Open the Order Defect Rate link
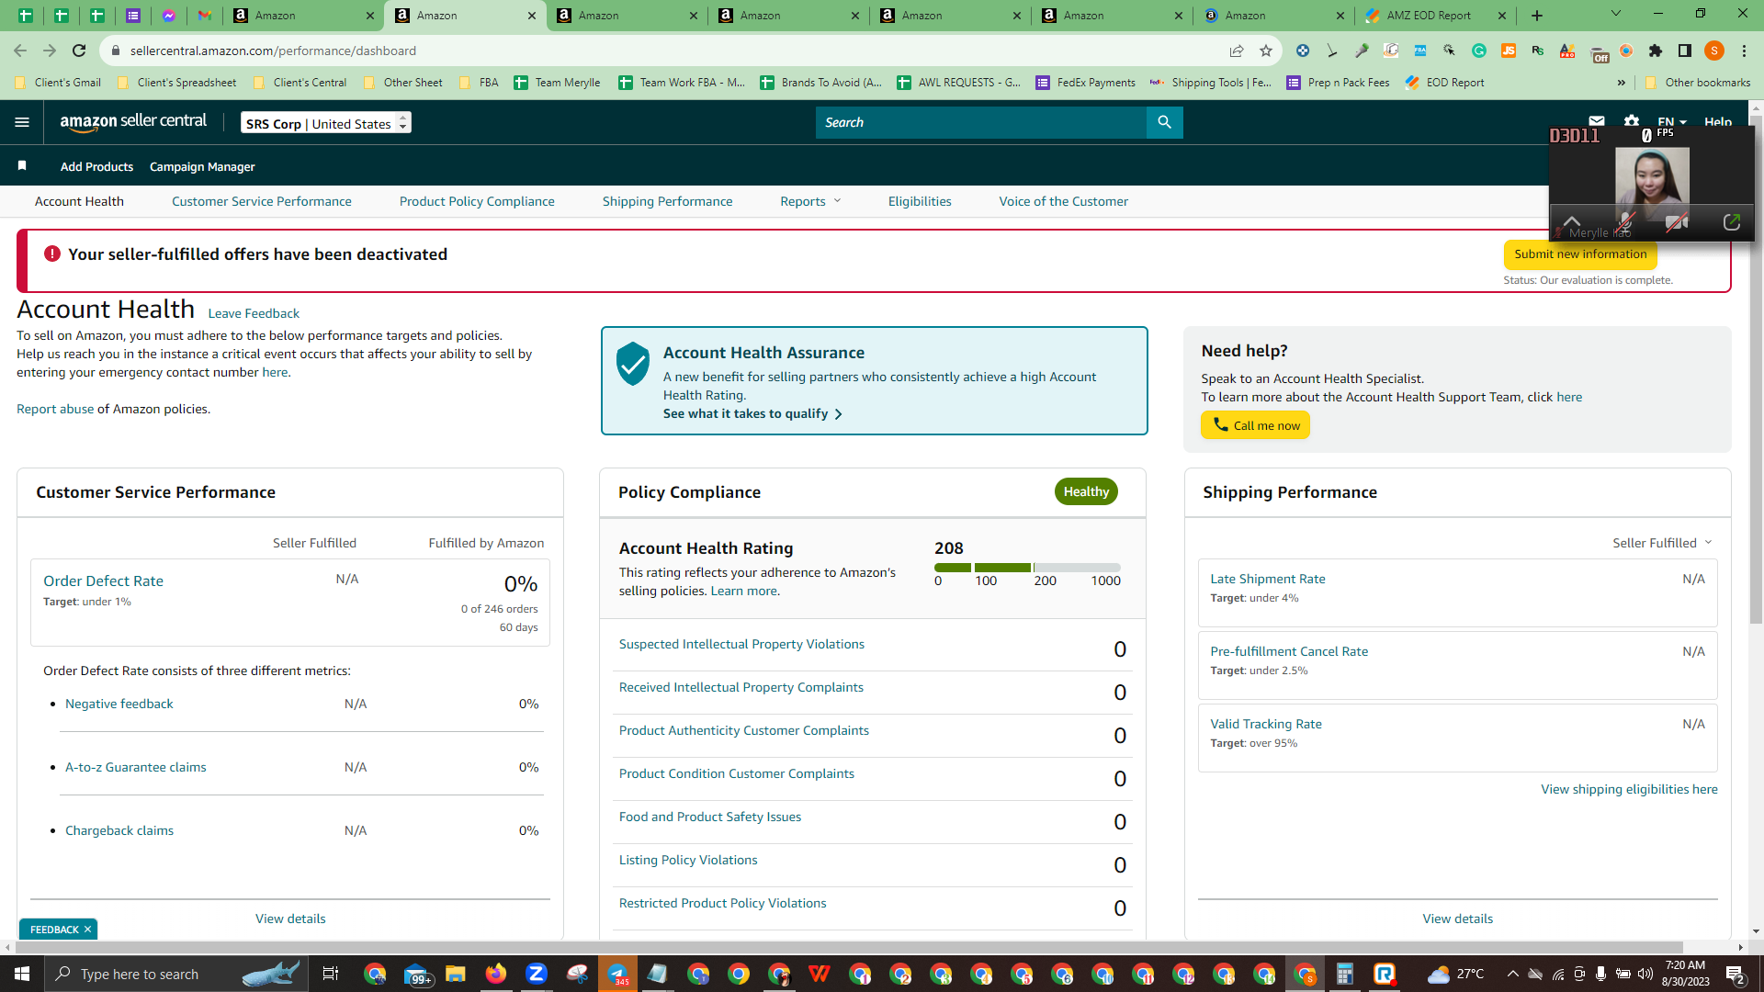Screen dimensions: 1764x992 104,581
